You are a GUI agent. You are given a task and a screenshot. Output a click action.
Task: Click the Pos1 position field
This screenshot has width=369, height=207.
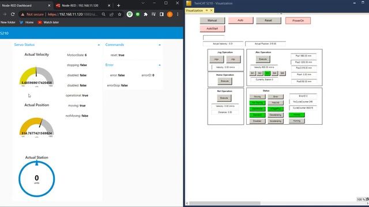304,56
